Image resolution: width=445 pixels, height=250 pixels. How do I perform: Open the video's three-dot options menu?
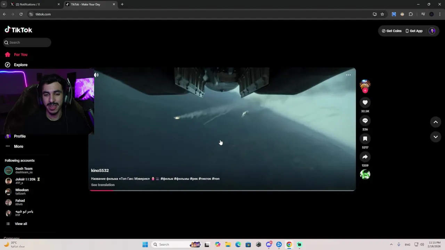pyautogui.click(x=348, y=75)
